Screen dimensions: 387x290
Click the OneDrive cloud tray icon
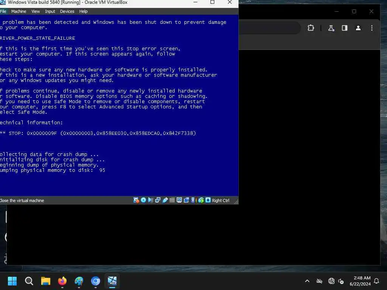[319, 281]
